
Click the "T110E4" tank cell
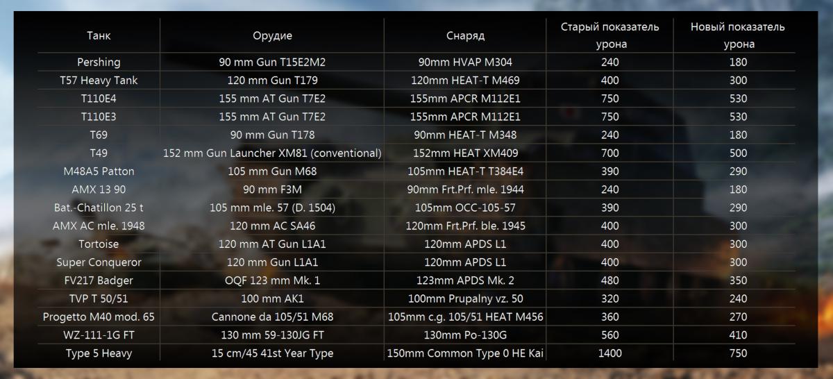(99, 98)
